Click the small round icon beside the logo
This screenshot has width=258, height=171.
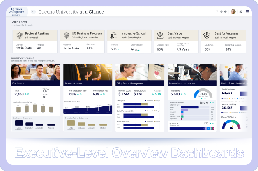click(33, 12)
